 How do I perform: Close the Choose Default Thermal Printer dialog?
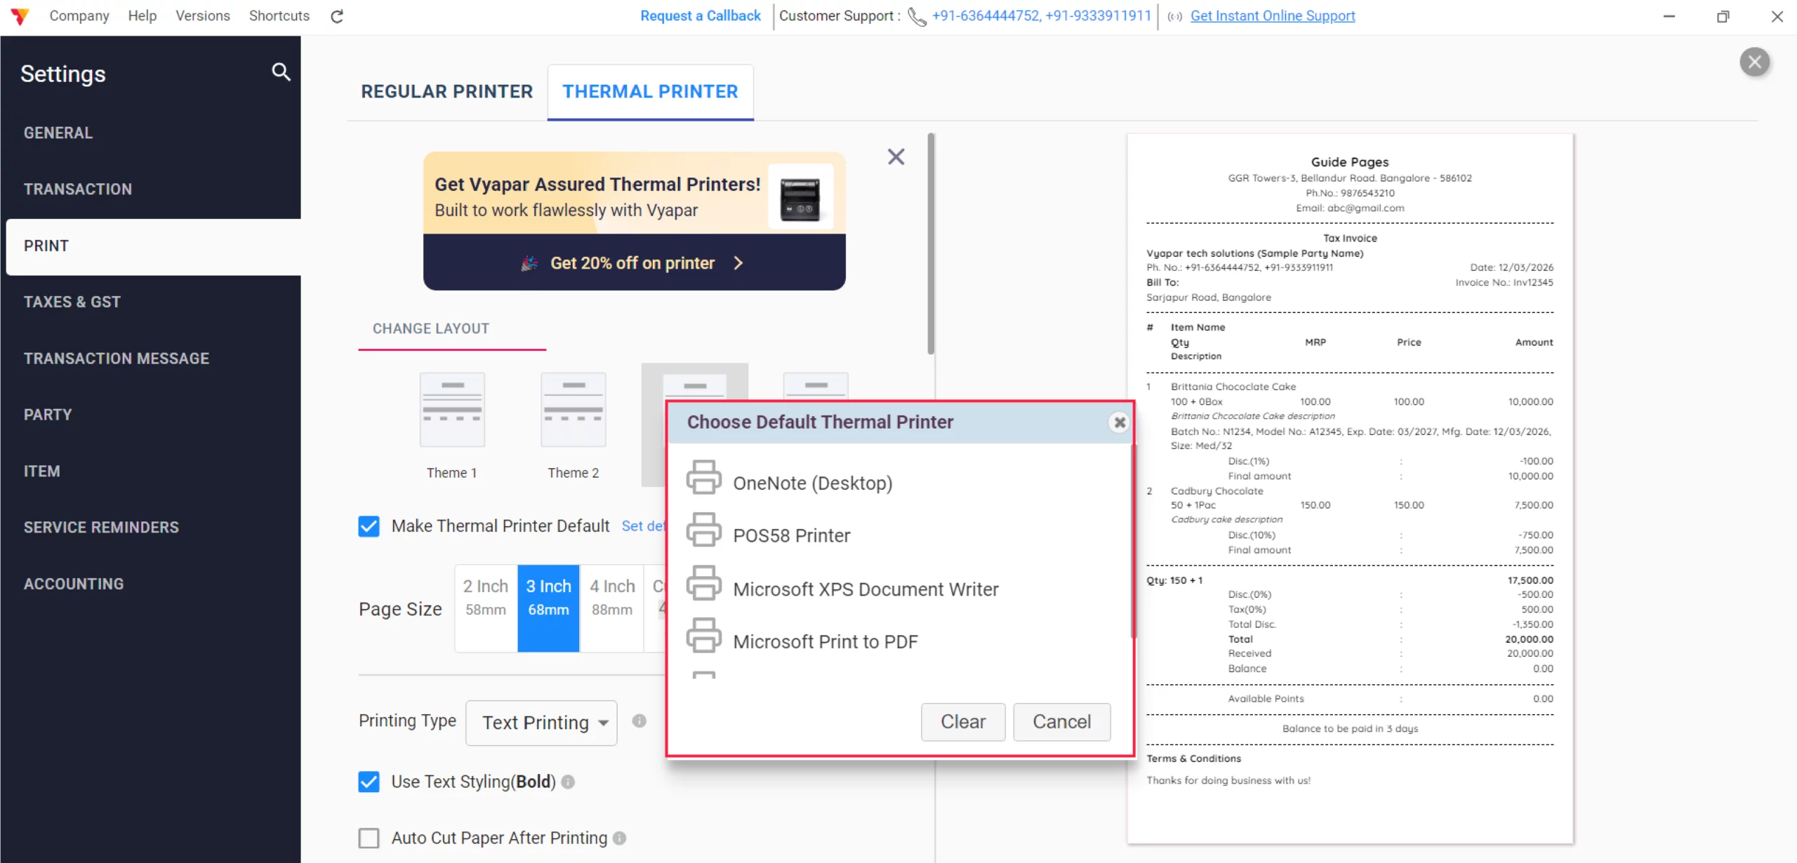(x=1120, y=422)
